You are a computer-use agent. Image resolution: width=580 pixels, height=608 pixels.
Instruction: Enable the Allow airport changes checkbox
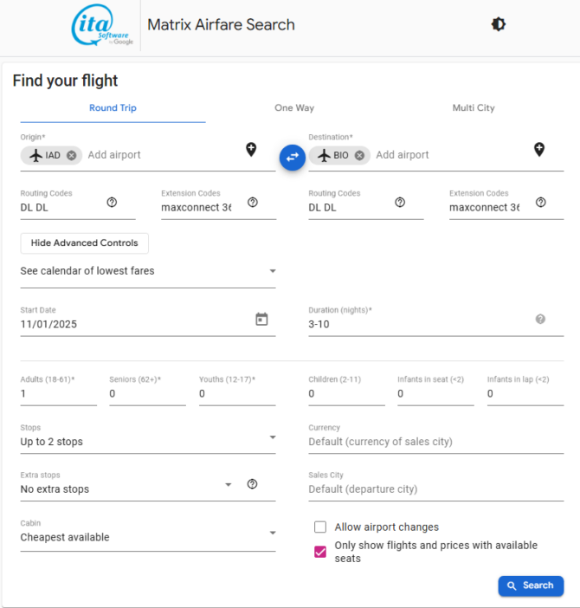click(x=320, y=527)
